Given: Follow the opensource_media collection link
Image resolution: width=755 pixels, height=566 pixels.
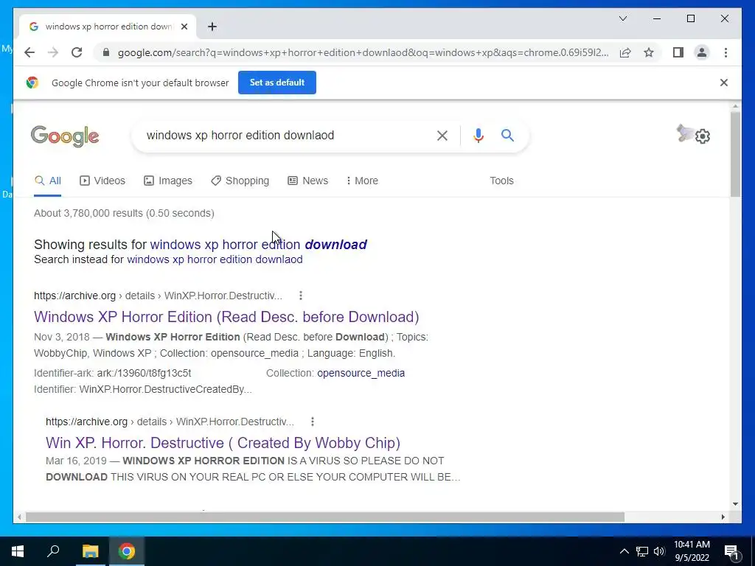Looking at the screenshot, I should pyautogui.click(x=361, y=373).
